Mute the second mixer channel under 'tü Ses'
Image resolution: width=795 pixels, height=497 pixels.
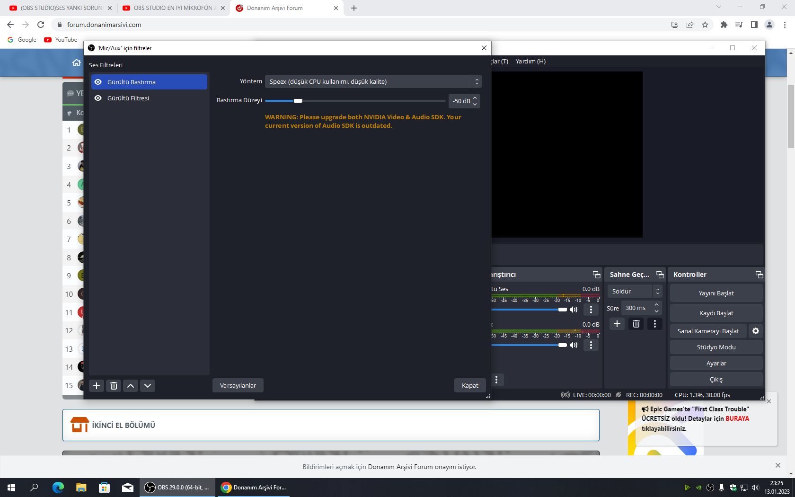pos(574,345)
